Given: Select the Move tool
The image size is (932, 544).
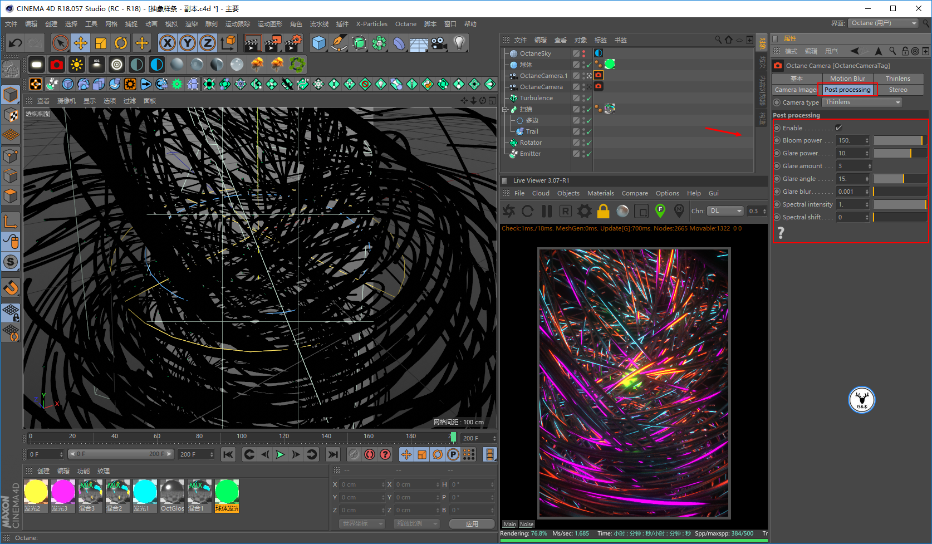Looking at the screenshot, I should (x=81, y=43).
